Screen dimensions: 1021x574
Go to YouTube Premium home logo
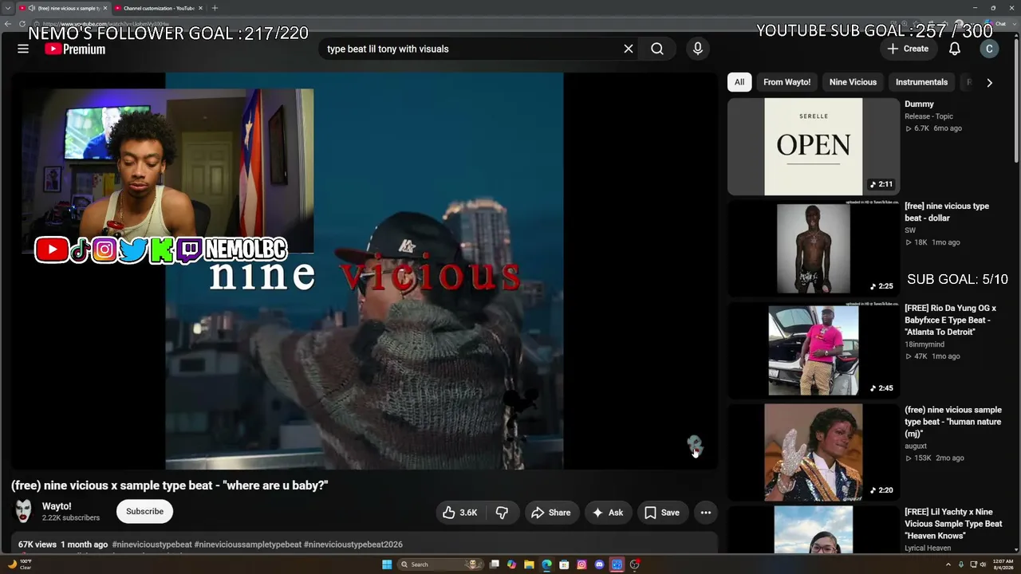coord(75,49)
